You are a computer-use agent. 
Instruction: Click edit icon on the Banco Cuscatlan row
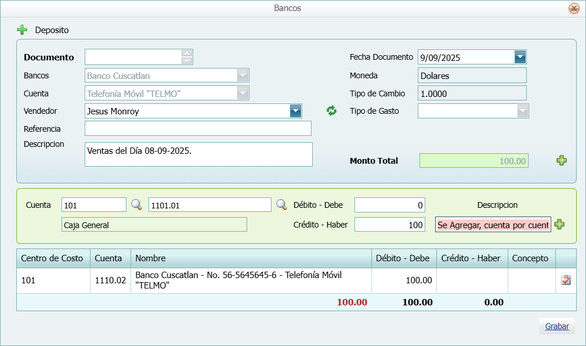click(x=566, y=280)
